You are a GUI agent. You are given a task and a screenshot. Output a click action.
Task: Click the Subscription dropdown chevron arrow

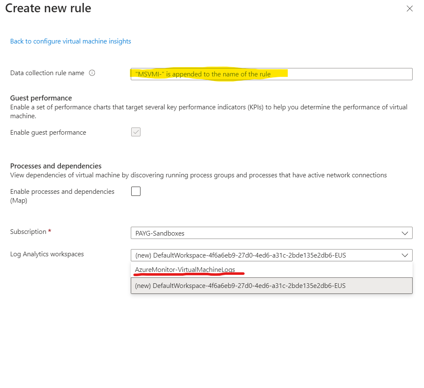pyautogui.click(x=405, y=233)
